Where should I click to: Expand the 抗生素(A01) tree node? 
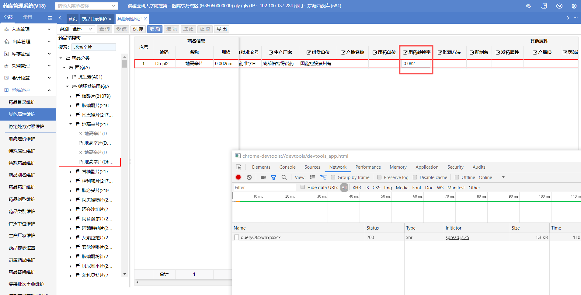68,77
